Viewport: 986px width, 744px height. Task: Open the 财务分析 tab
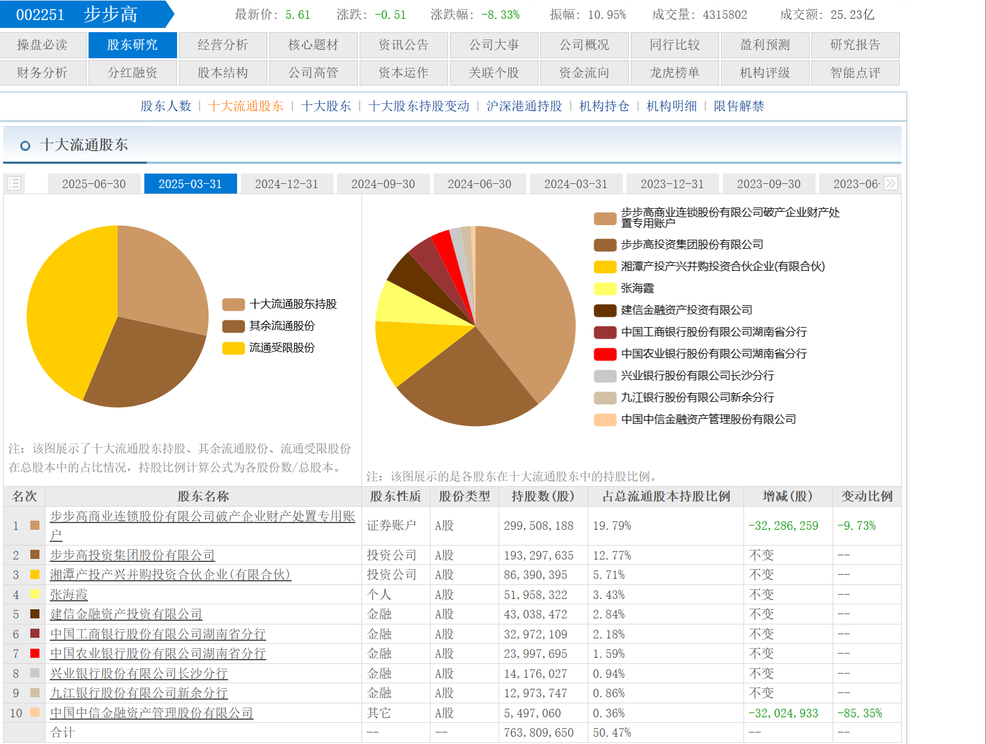tap(42, 73)
